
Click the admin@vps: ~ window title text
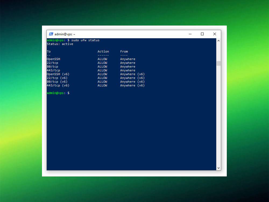65,34
